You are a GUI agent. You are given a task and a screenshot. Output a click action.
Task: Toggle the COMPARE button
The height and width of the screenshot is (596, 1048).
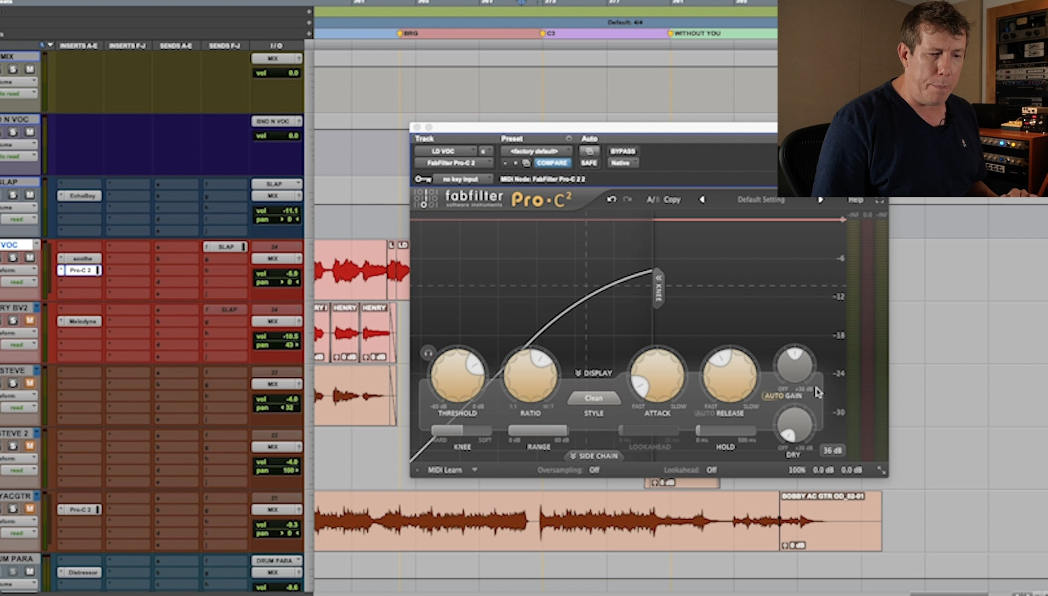click(x=552, y=163)
